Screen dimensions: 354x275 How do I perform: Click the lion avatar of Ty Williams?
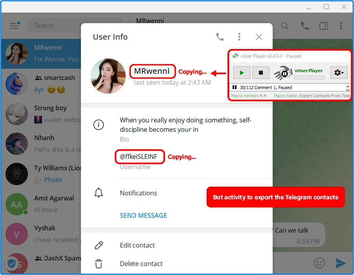[17, 174]
